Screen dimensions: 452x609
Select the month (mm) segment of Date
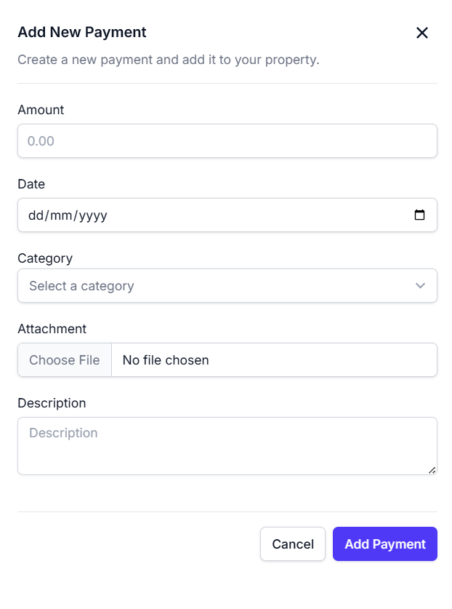click(x=62, y=215)
